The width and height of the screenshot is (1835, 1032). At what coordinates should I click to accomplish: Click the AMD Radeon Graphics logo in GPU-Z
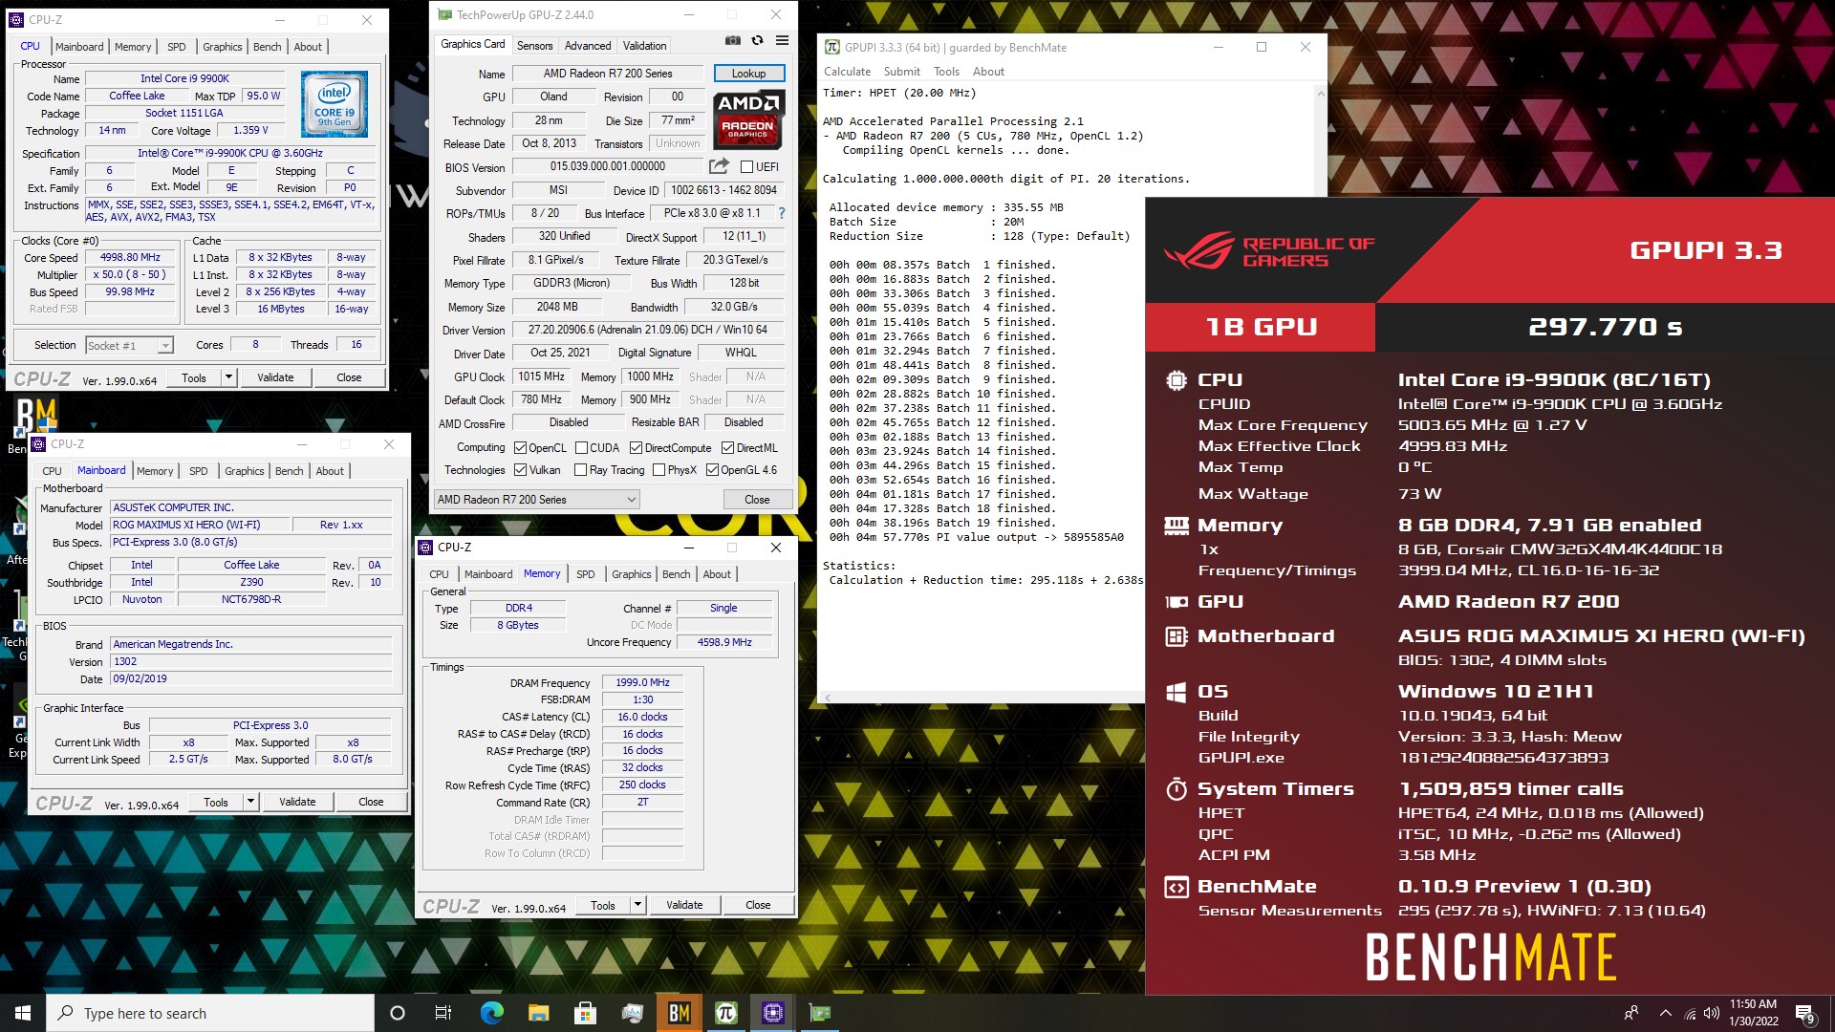748,119
